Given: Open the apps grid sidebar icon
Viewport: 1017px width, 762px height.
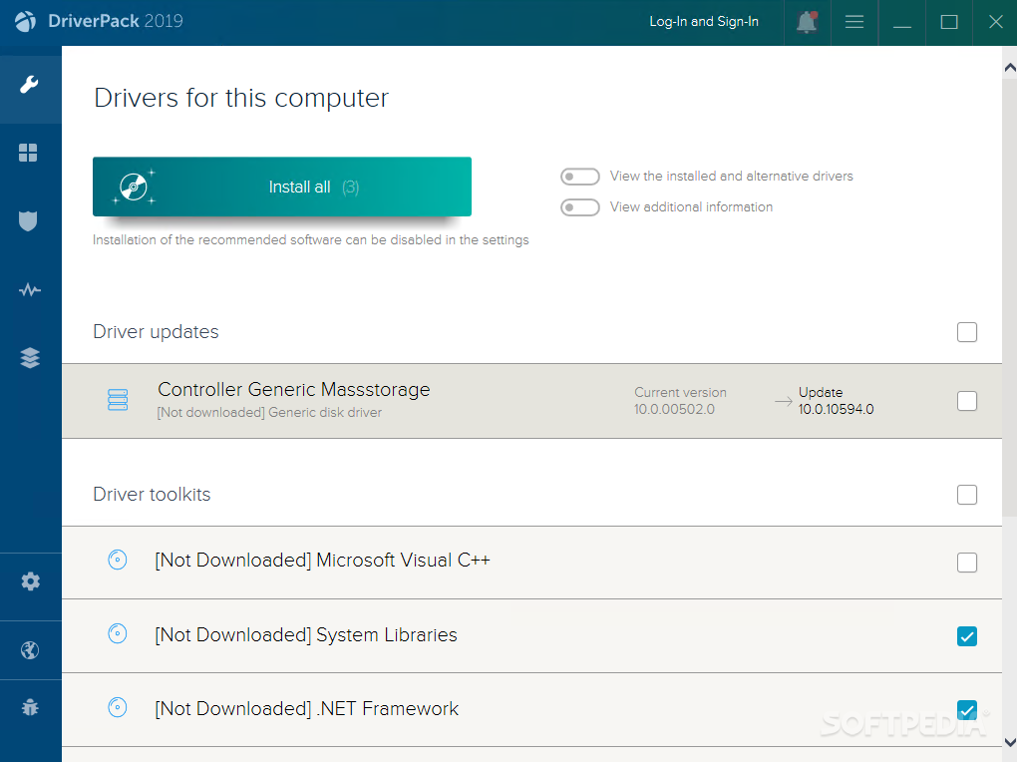Looking at the screenshot, I should 29,153.
